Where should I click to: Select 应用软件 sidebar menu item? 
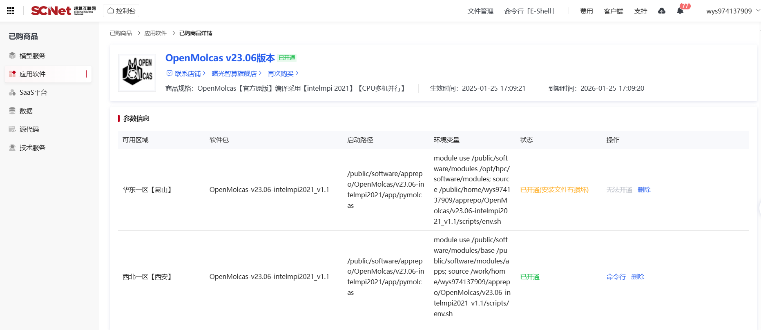pos(32,74)
